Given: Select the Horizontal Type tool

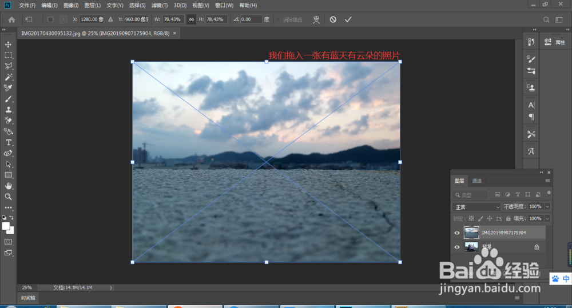Looking at the screenshot, I should [x=8, y=142].
